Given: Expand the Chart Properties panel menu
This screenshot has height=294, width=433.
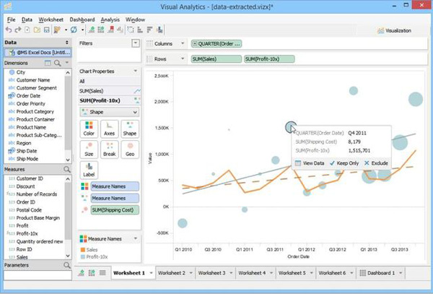Looking at the screenshot, I should click(x=136, y=72).
